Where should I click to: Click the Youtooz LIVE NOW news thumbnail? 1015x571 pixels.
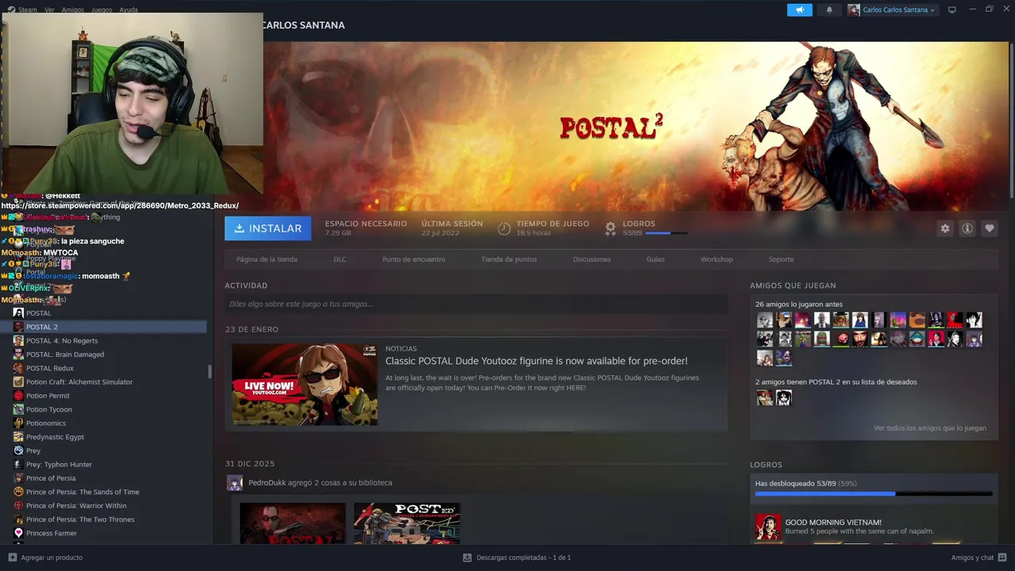(304, 385)
